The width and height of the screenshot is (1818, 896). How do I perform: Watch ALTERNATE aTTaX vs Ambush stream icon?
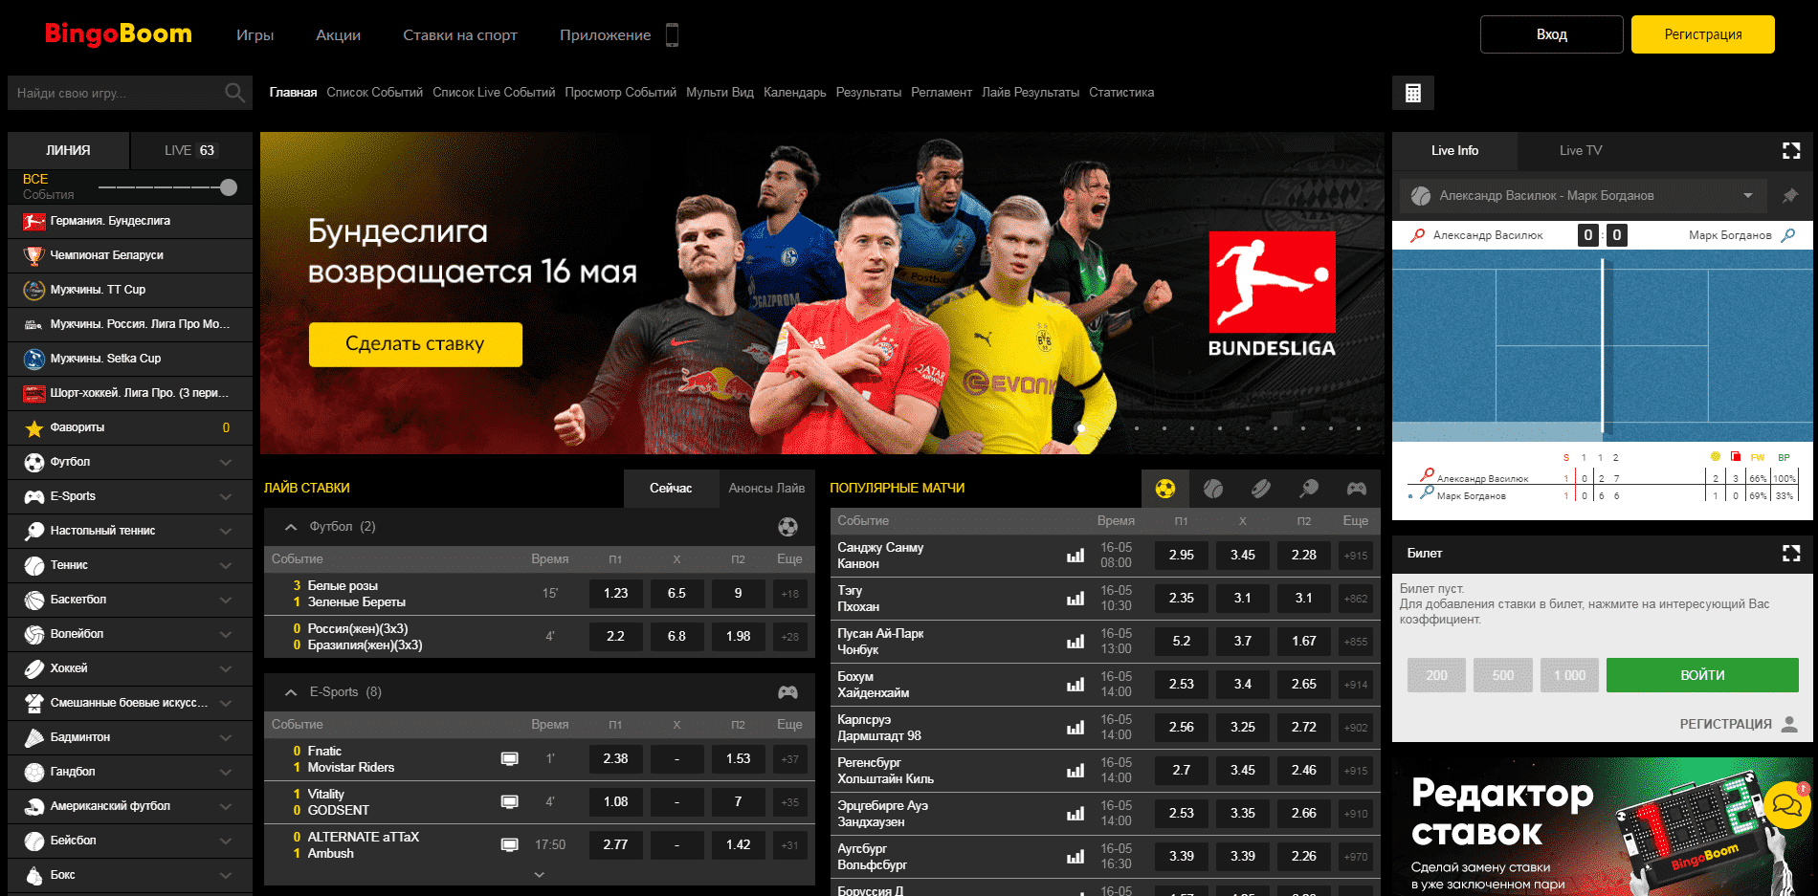[x=510, y=845]
